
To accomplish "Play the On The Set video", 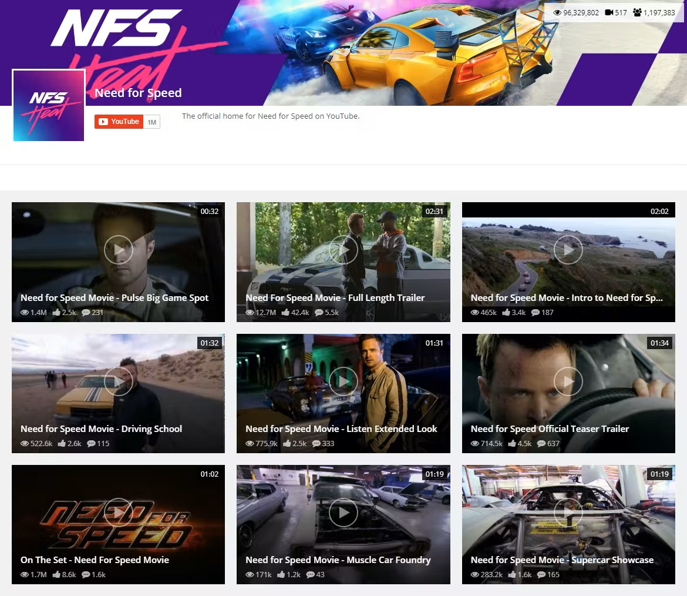I will (x=118, y=512).
